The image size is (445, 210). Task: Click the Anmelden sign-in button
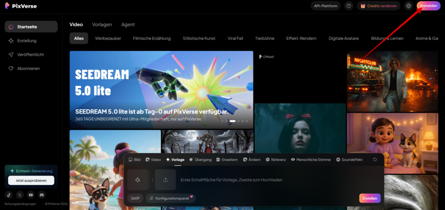tap(428, 6)
